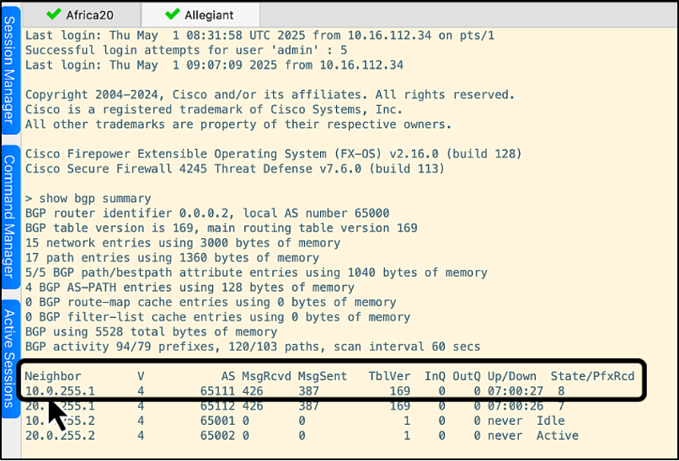Click the 'BGP router identifier' line

click(207, 213)
